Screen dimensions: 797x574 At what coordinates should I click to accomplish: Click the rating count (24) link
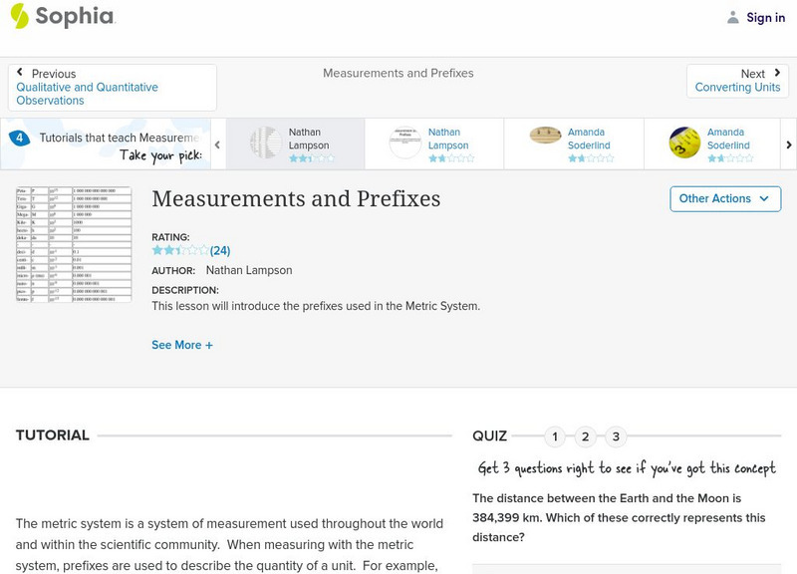(220, 251)
